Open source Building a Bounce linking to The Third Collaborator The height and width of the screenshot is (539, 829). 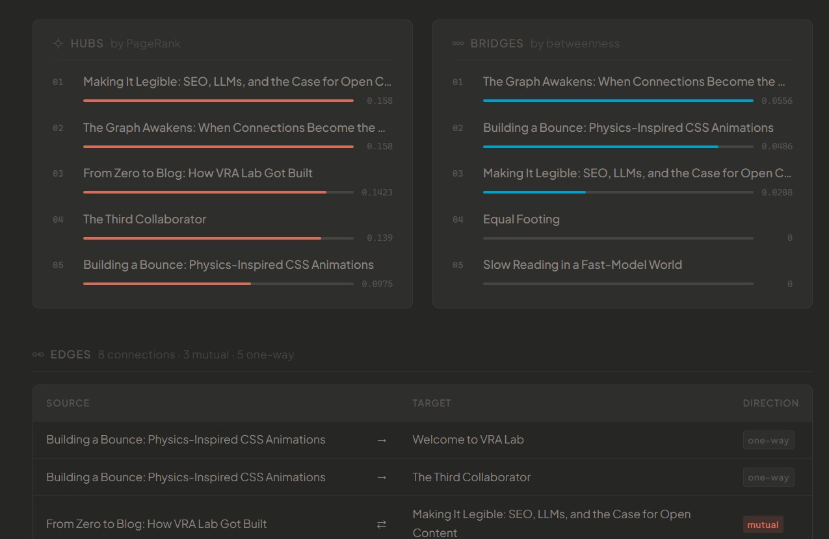pyautogui.click(x=186, y=477)
